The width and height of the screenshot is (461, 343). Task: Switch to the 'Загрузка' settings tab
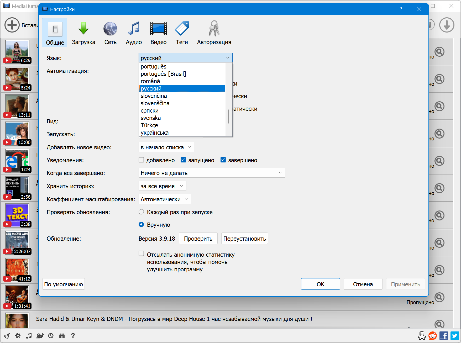click(x=83, y=33)
